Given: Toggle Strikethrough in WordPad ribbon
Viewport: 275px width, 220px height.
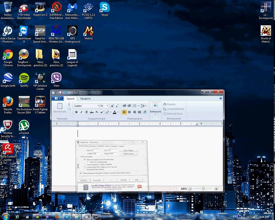Looking at the screenshot, I should pos(92,112).
